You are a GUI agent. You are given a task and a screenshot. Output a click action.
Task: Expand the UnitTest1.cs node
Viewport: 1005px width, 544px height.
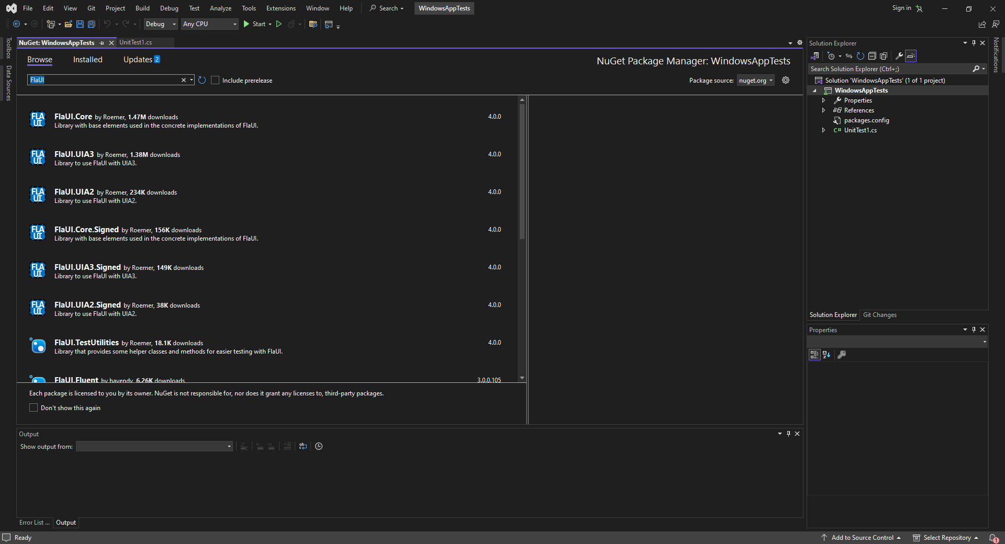[823, 130]
